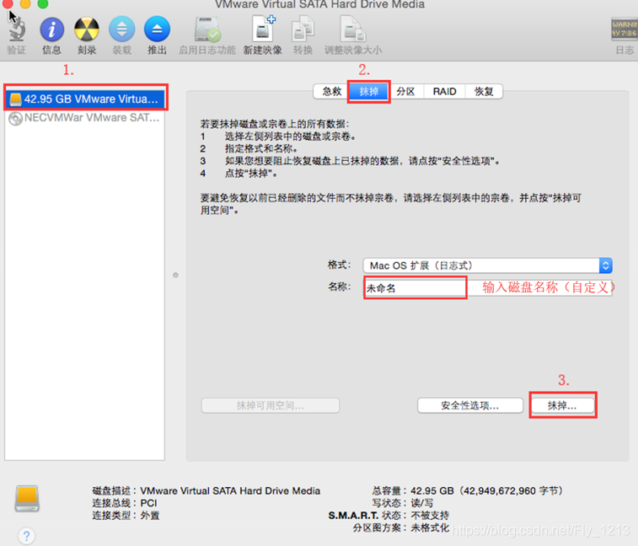Click the 写状态: 读/写 text
Viewport: 638px width, 546px height.
[x=402, y=503]
